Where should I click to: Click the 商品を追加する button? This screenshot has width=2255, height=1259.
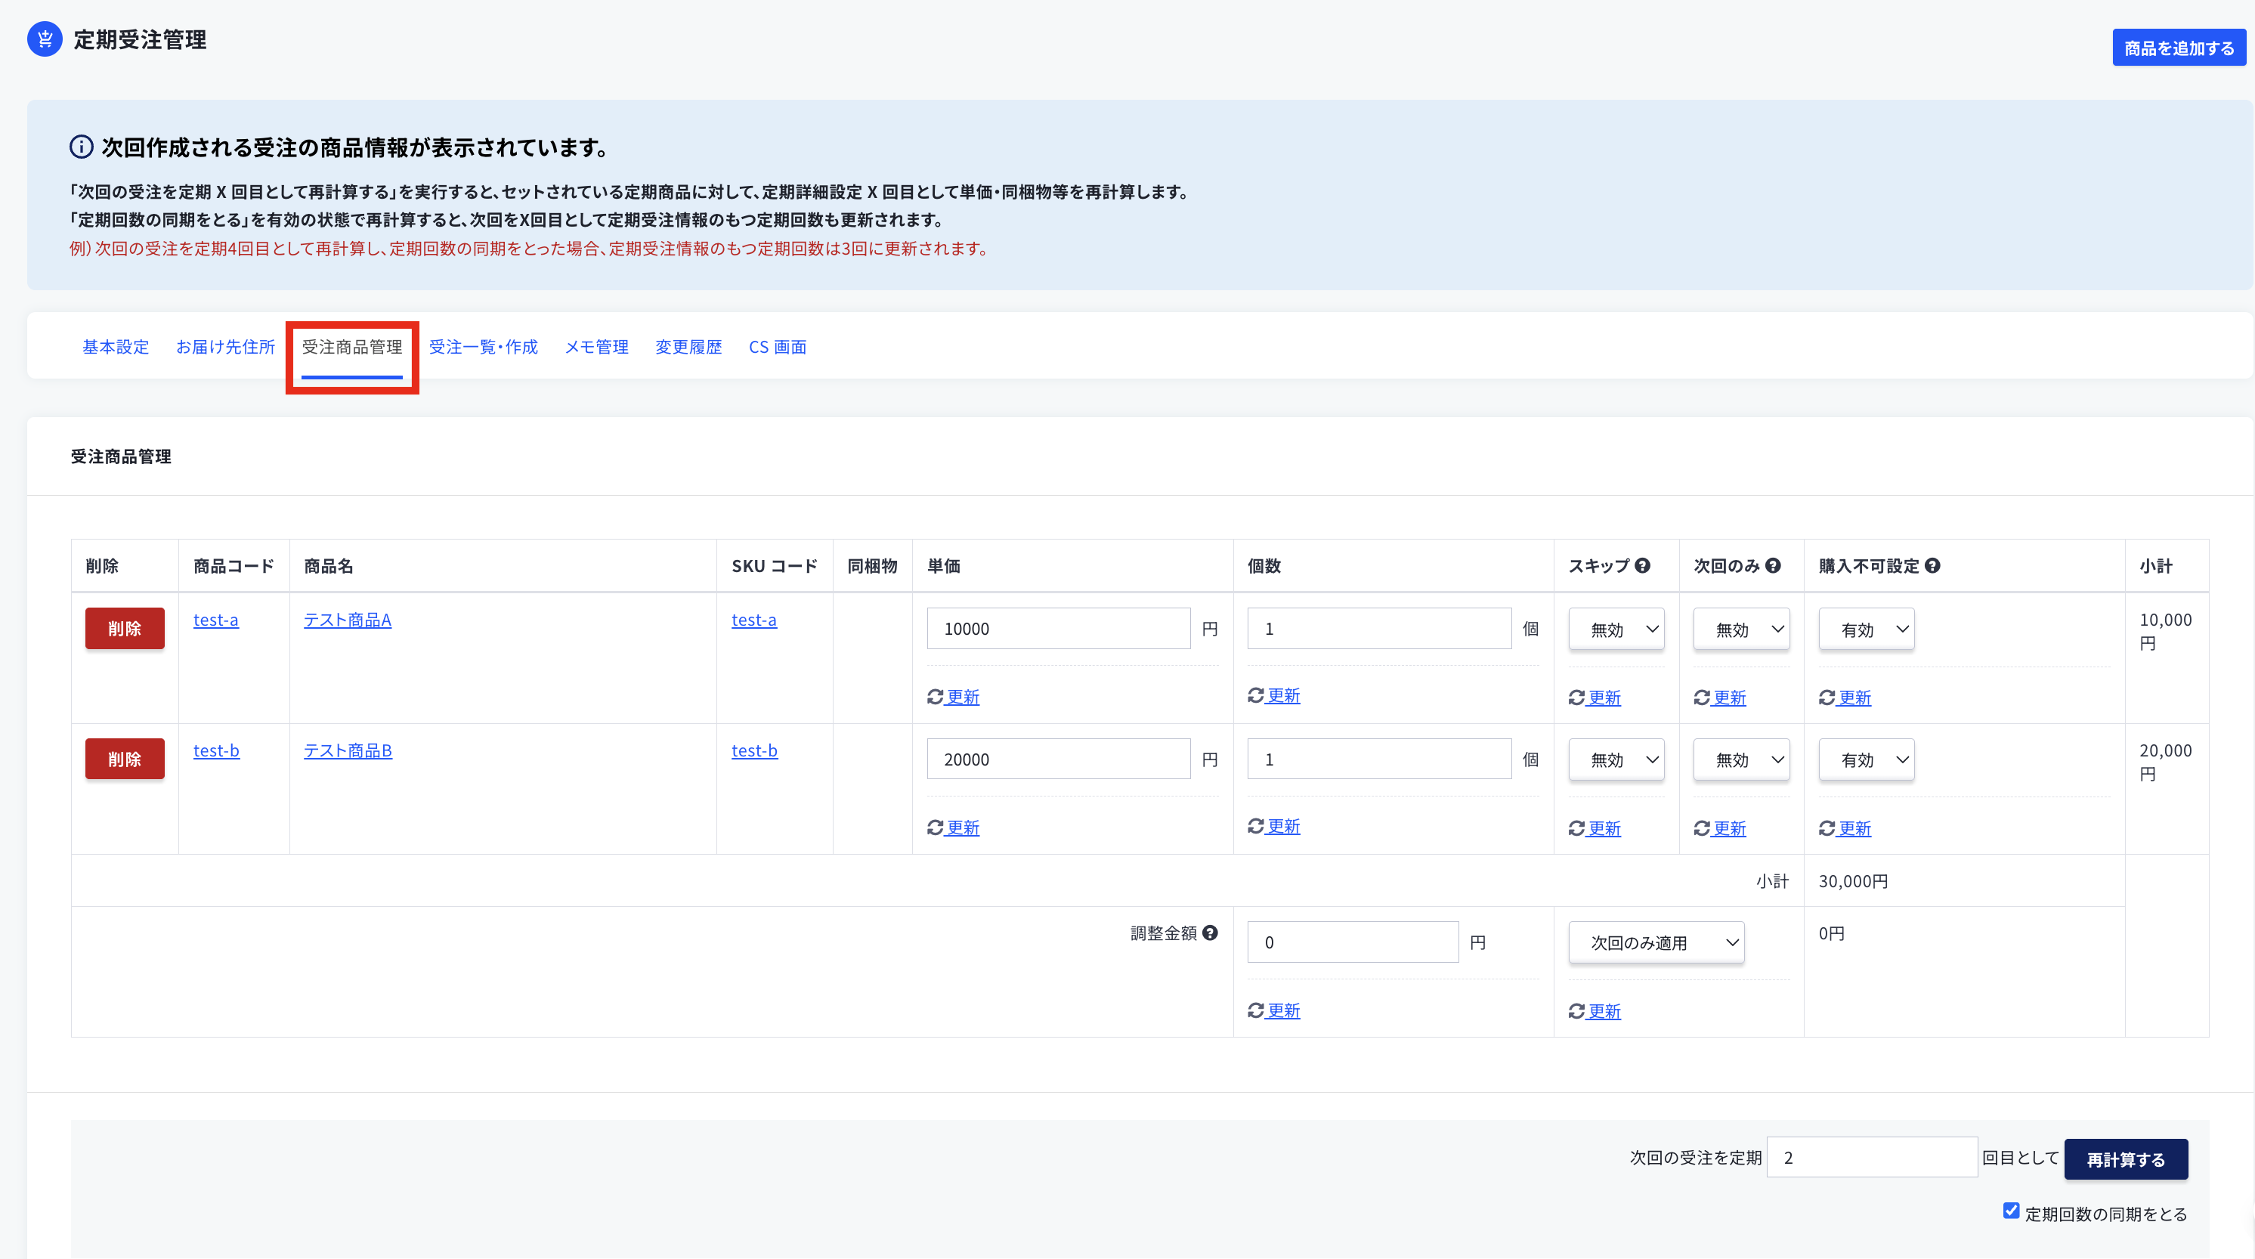tap(2179, 48)
